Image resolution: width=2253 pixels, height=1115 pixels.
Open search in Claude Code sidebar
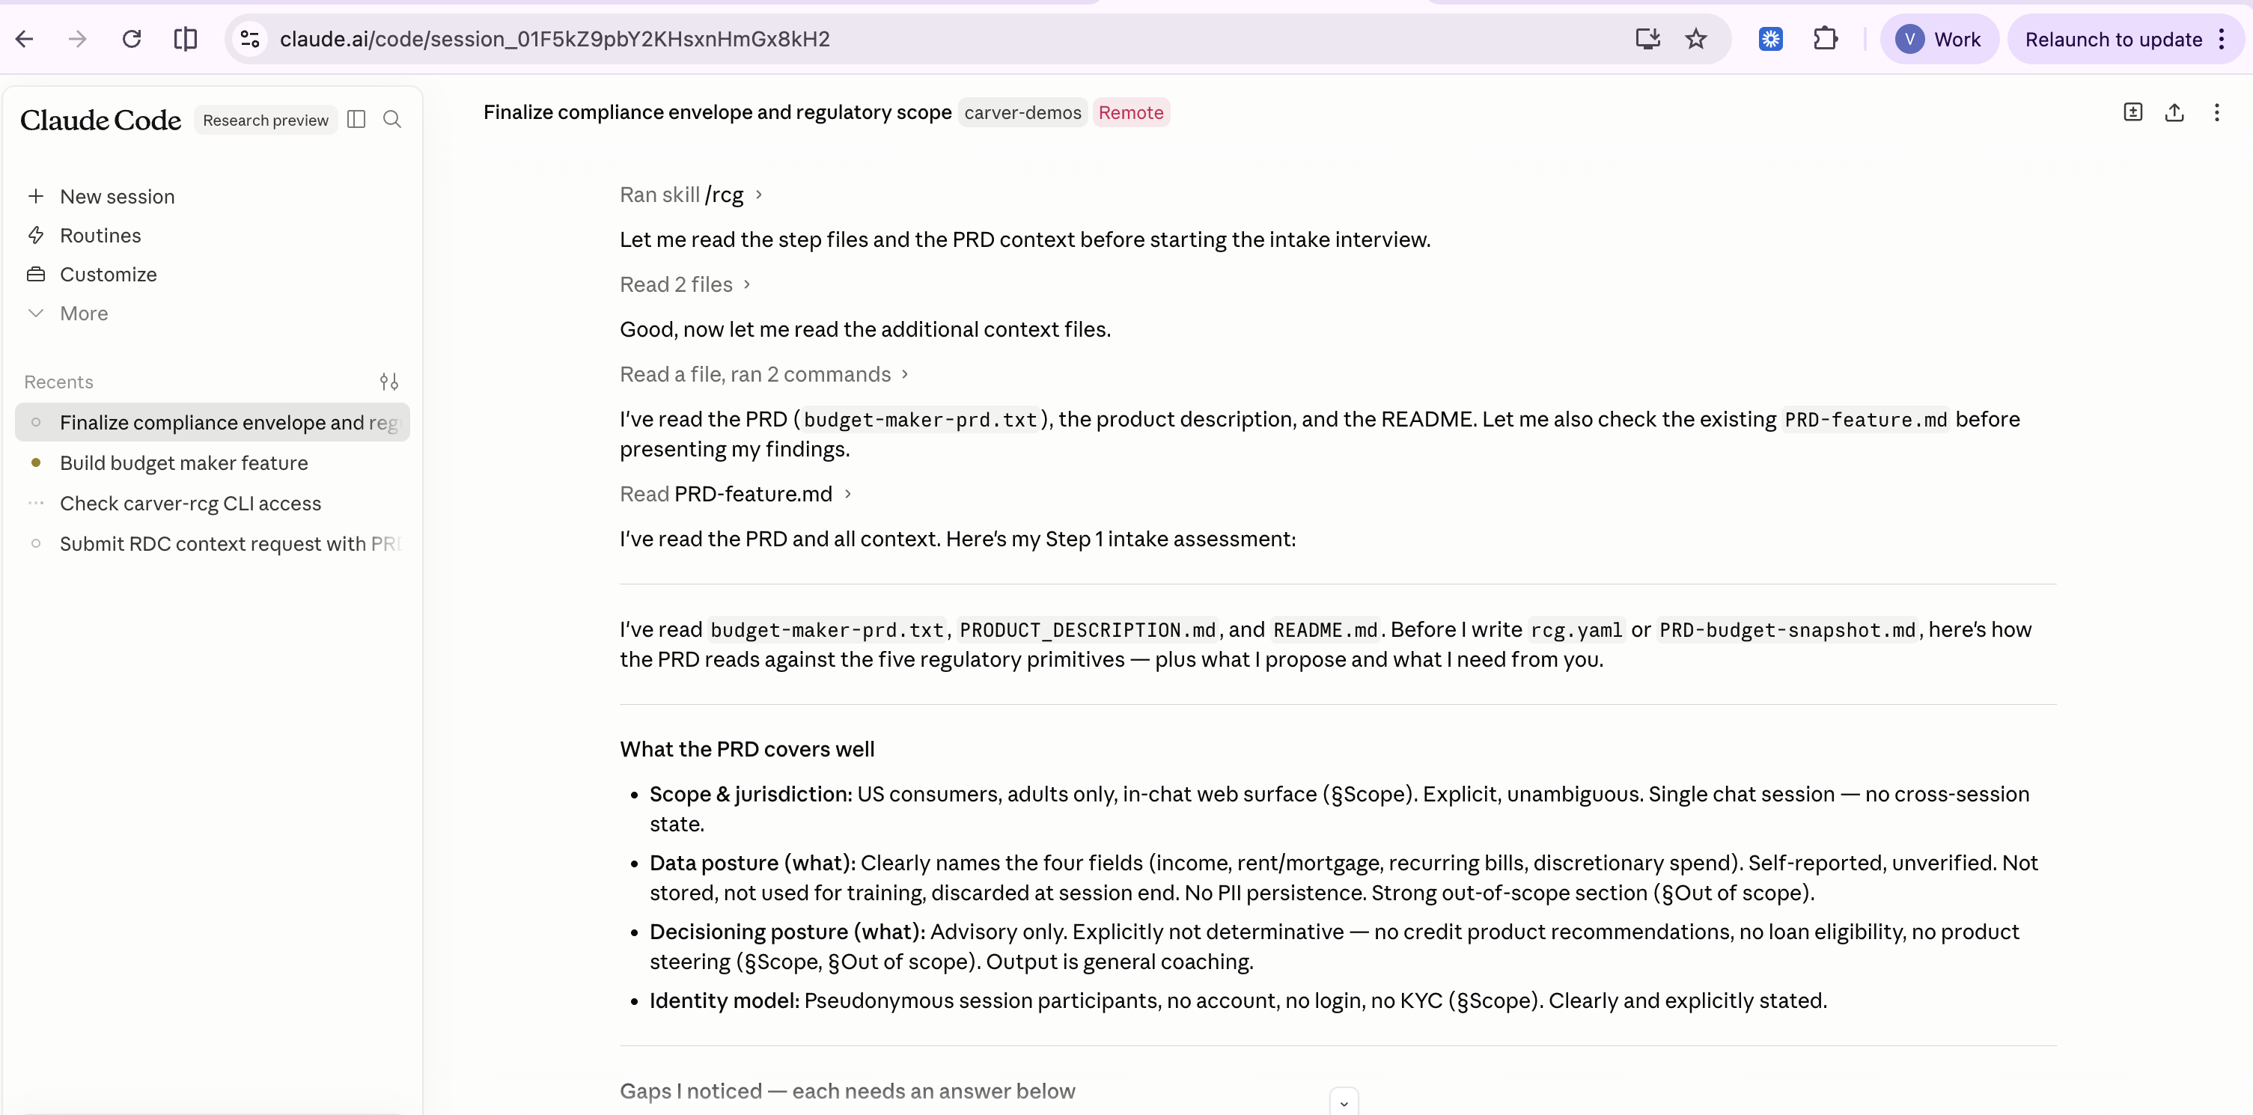[x=391, y=120]
